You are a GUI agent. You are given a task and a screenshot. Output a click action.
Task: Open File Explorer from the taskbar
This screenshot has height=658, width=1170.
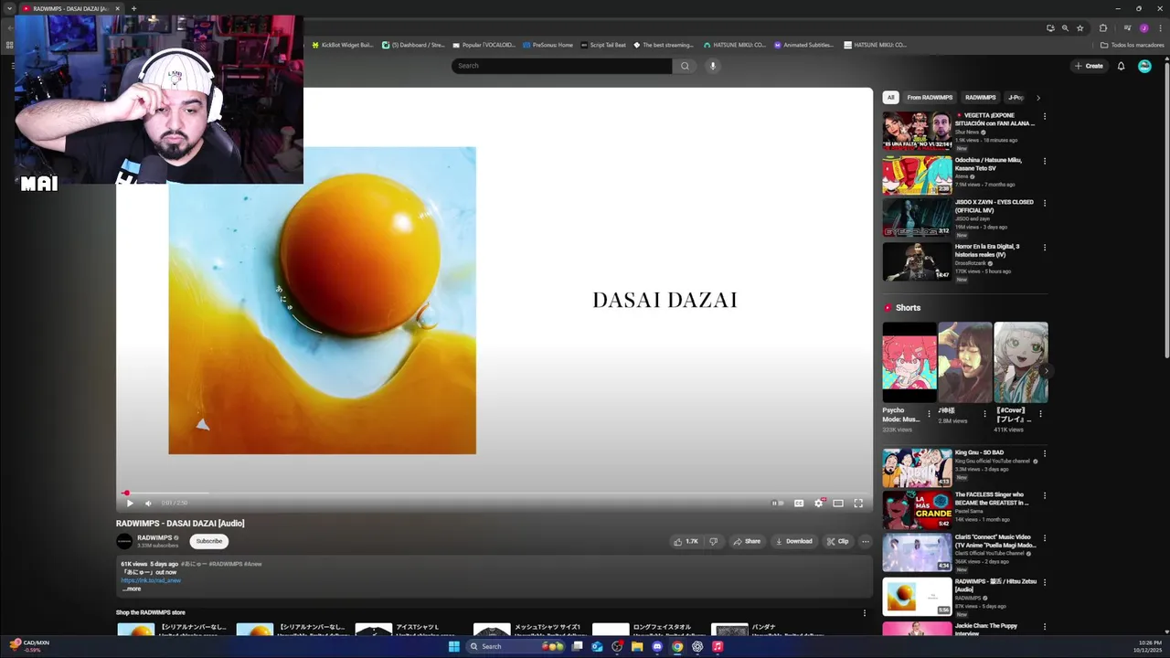(x=637, y=646)
